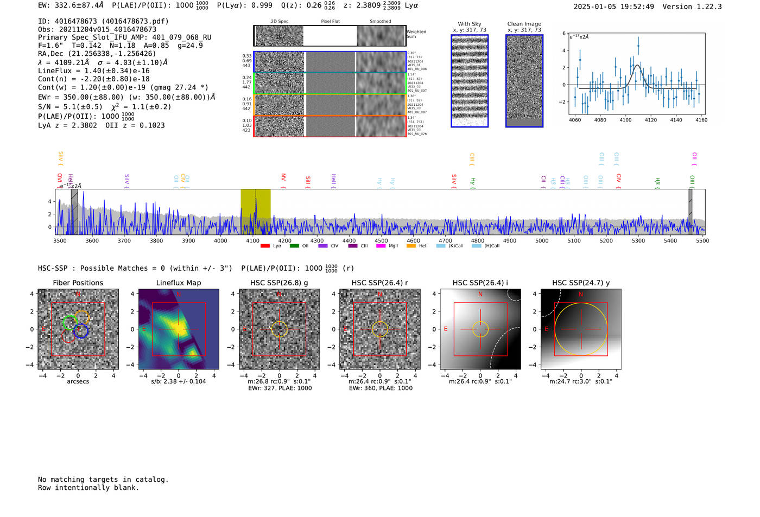Open the With Sky cutout image
The image size is (760, 517).
470,81
